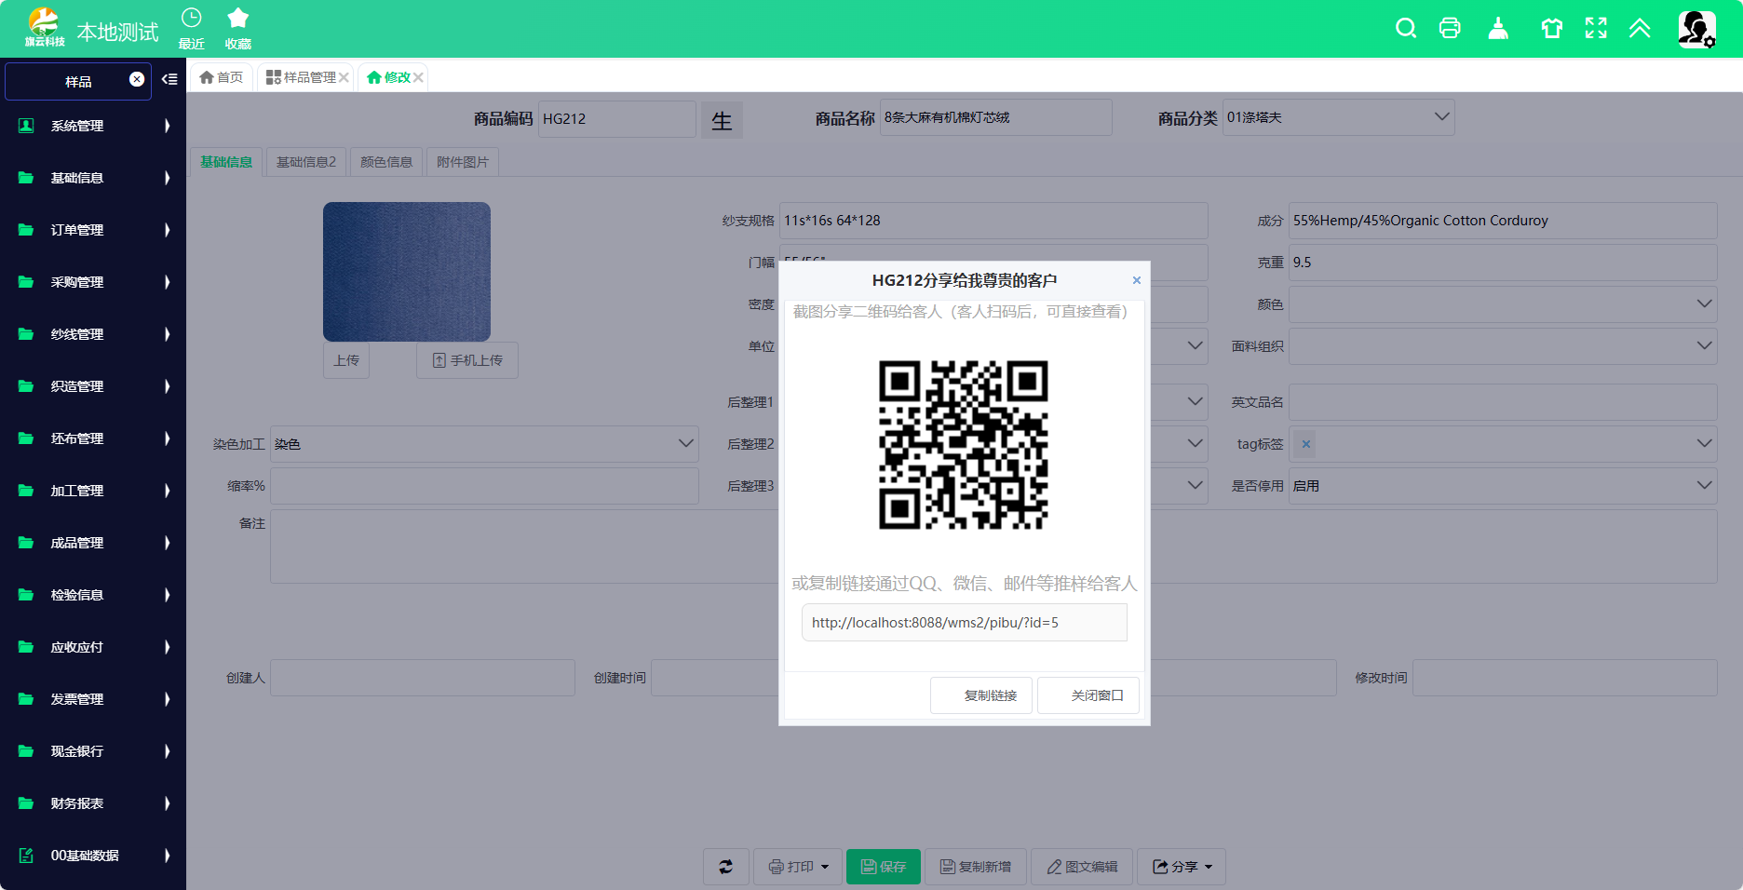Open the tag标签 dropdown arrow

pos(1704,444)
